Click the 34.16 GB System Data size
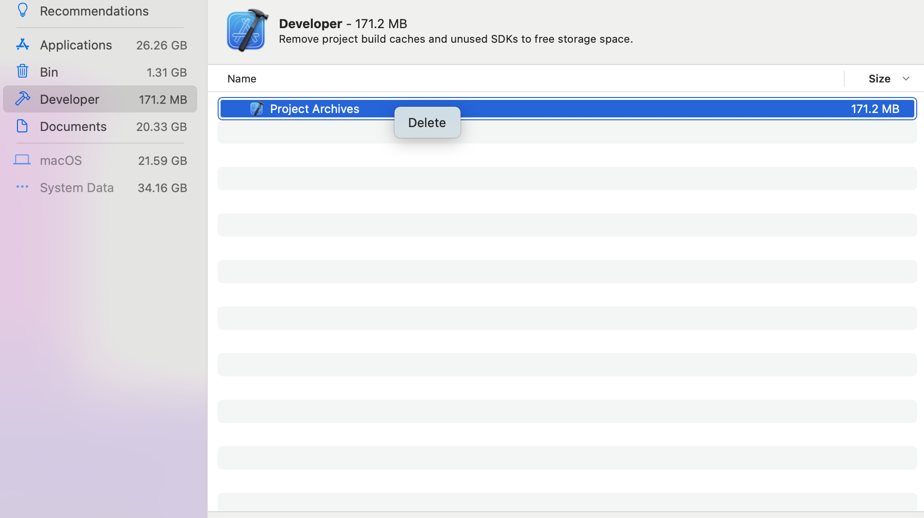924x518 pixels. click(162, 188)
